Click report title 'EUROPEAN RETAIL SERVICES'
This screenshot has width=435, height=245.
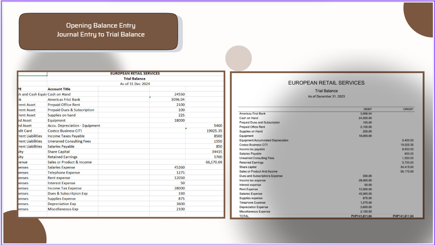point(326,83)
